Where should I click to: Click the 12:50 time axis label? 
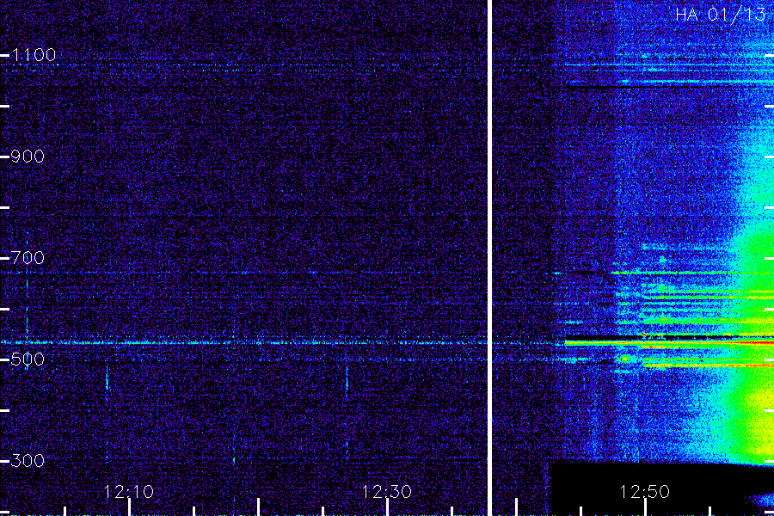[645, 492]
